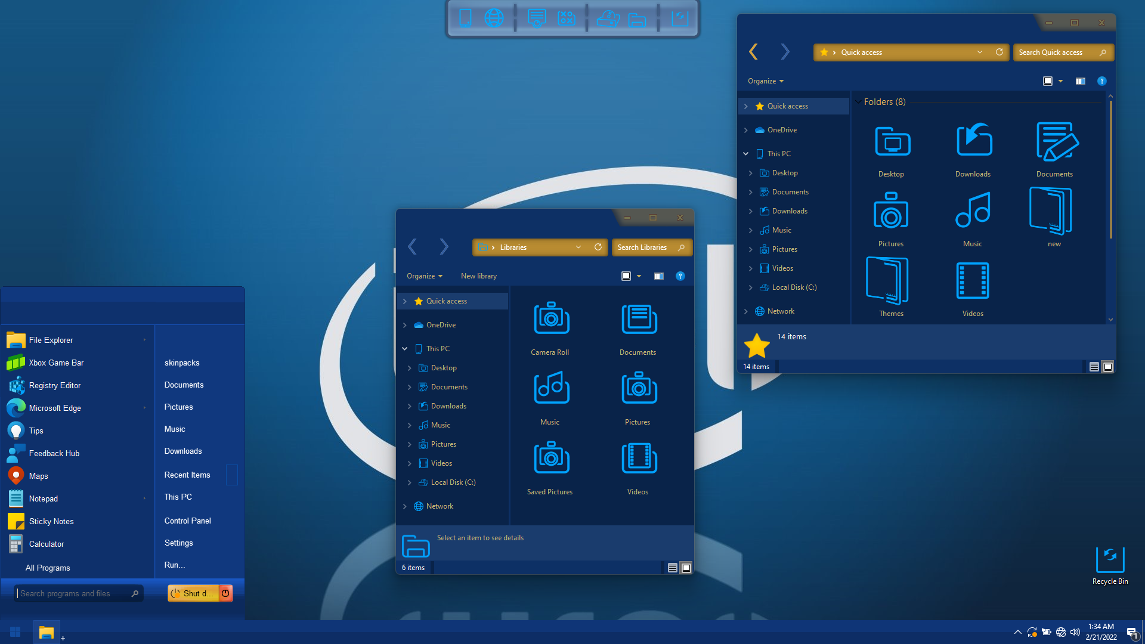Screen dimensions: 1145x644
Task: Select Registry Editor in Start menu
Action: coord(55,385)
